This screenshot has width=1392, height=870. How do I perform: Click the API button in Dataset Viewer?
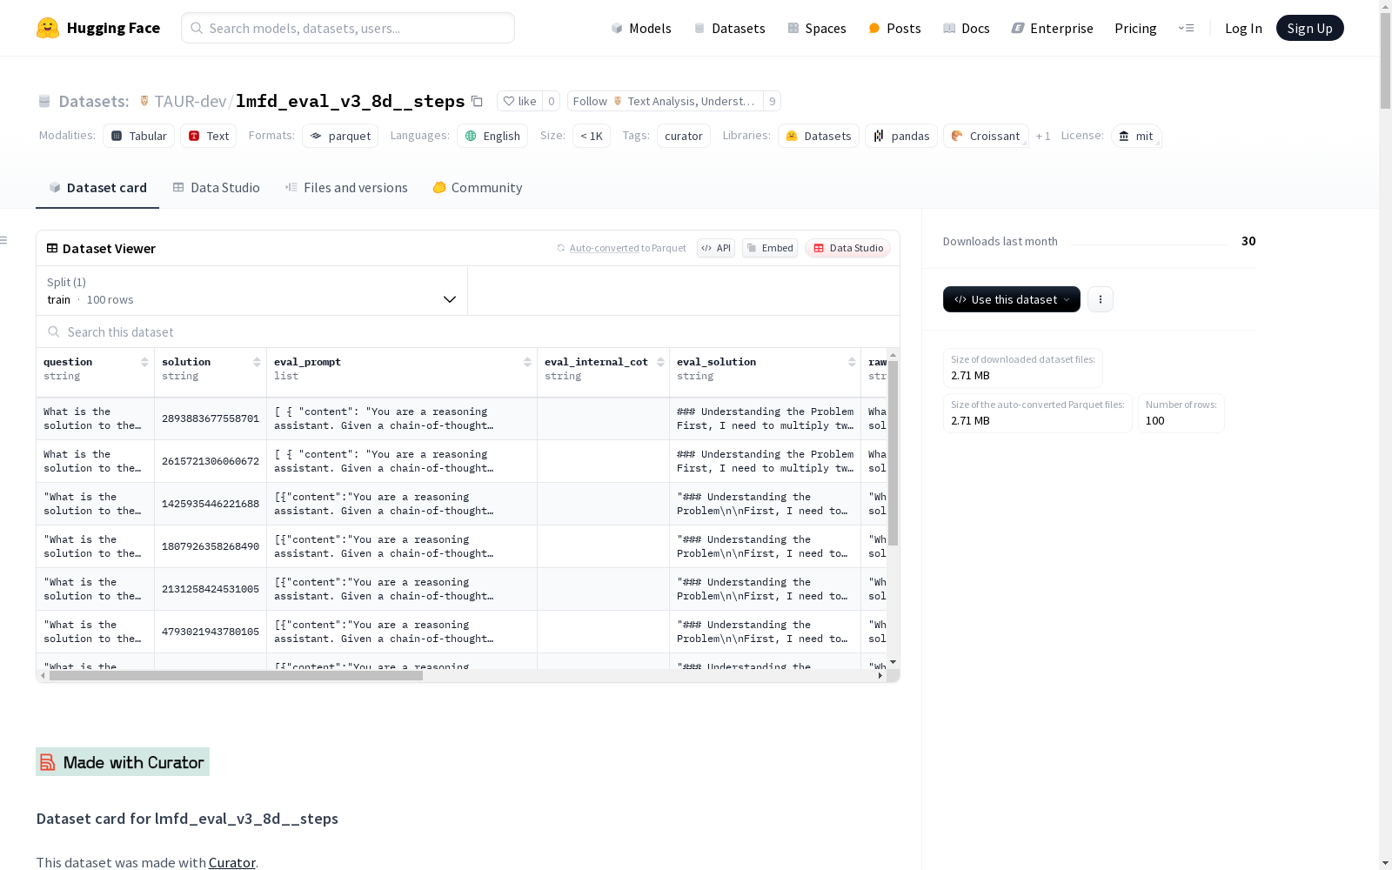coord(716,248)
